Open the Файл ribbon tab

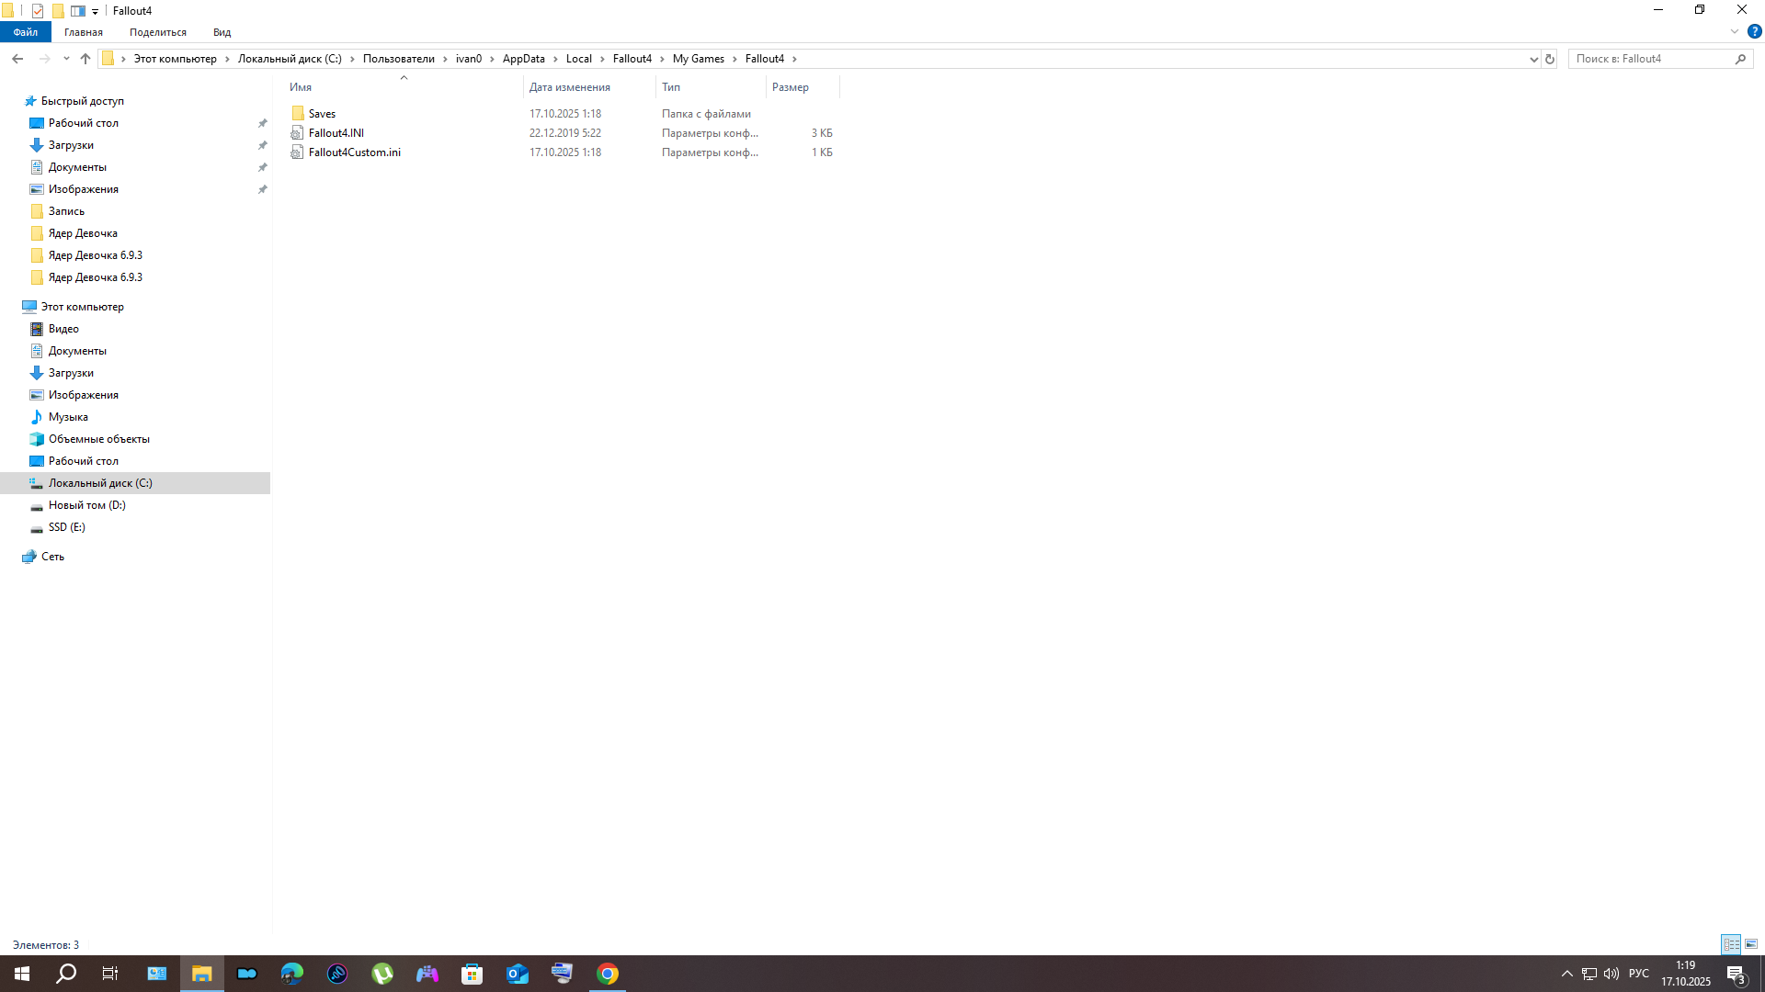point(26,32)
